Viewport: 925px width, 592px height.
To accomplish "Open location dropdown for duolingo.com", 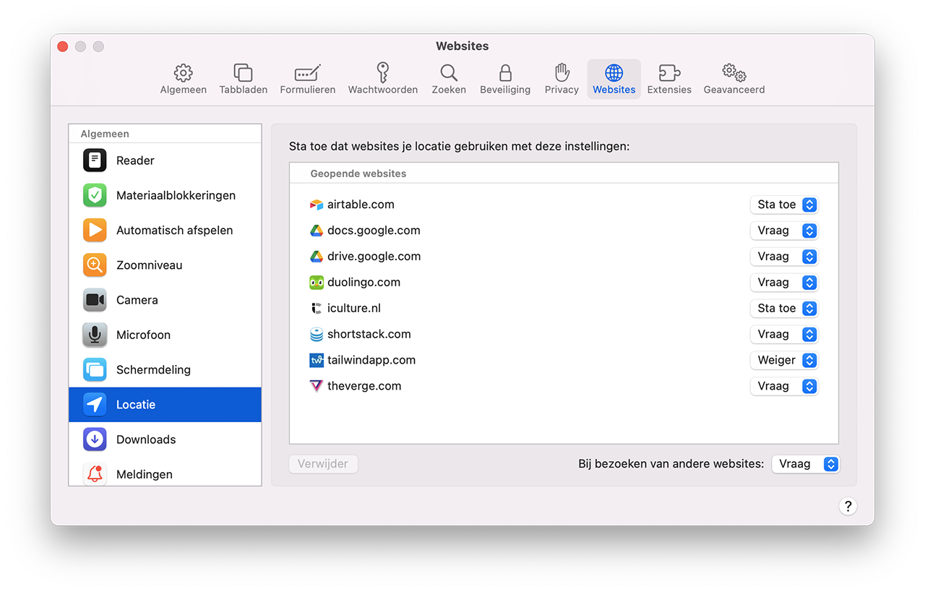I will point(784,283).
